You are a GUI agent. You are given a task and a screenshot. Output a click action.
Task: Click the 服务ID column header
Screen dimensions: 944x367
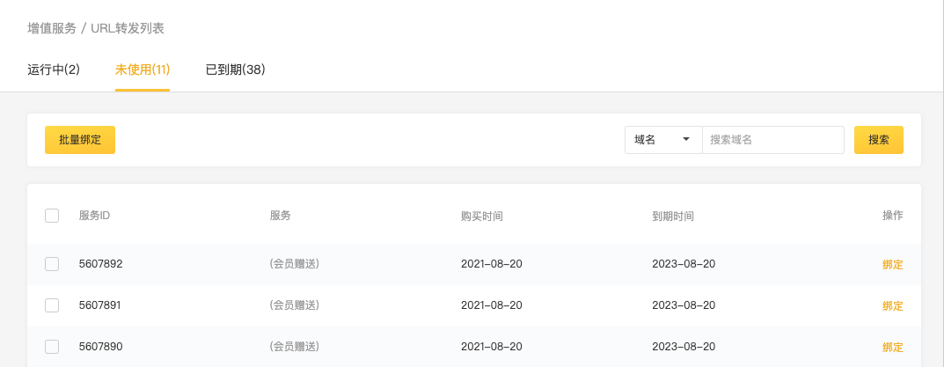[94, 216]
